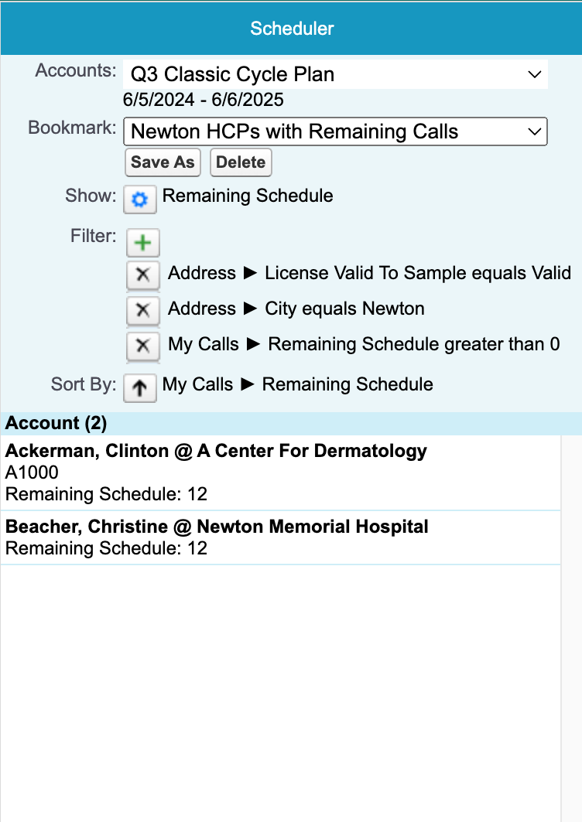Select the Beacher, Christine account row
Image resolution: width=582 pixels, height=822 pixels.
click(x=280, y=537)
